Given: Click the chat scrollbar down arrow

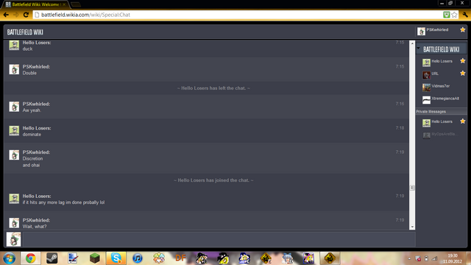Looking at the screenshot, I should tap(412, 227).
